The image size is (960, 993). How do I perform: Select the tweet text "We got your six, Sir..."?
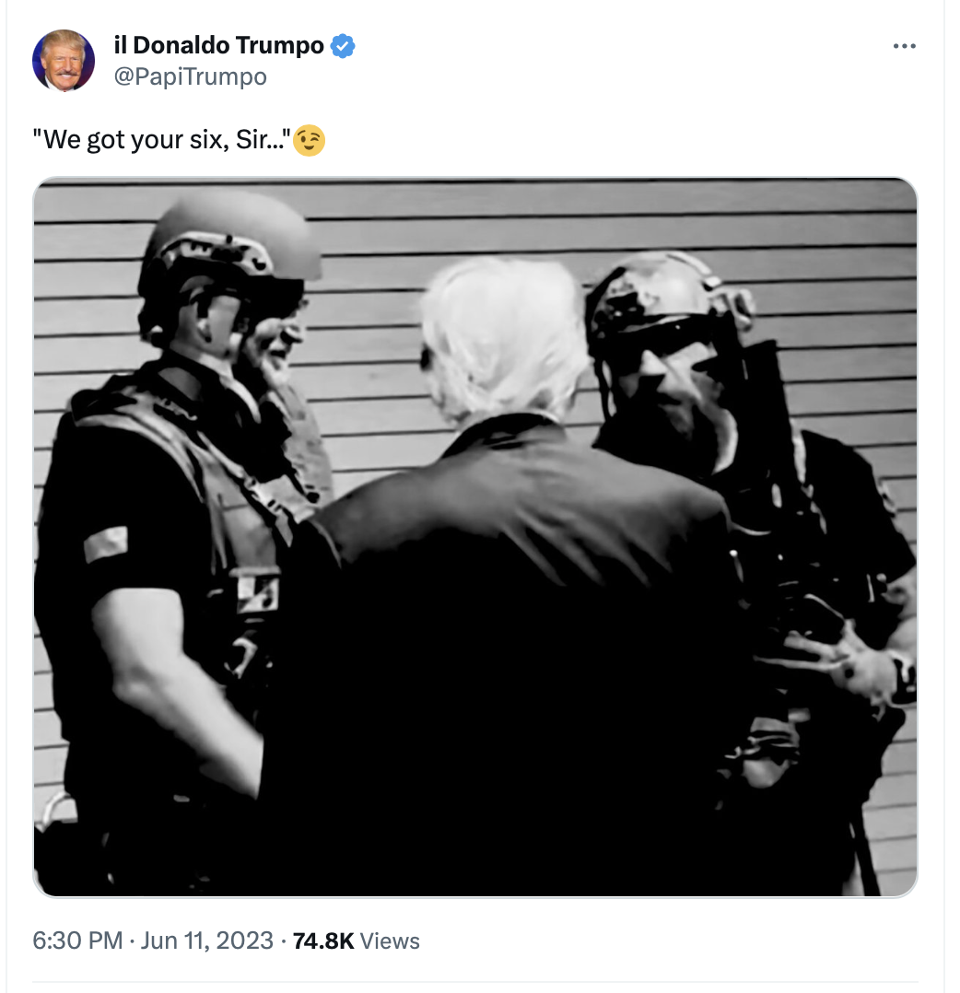[x=162, y=140]
